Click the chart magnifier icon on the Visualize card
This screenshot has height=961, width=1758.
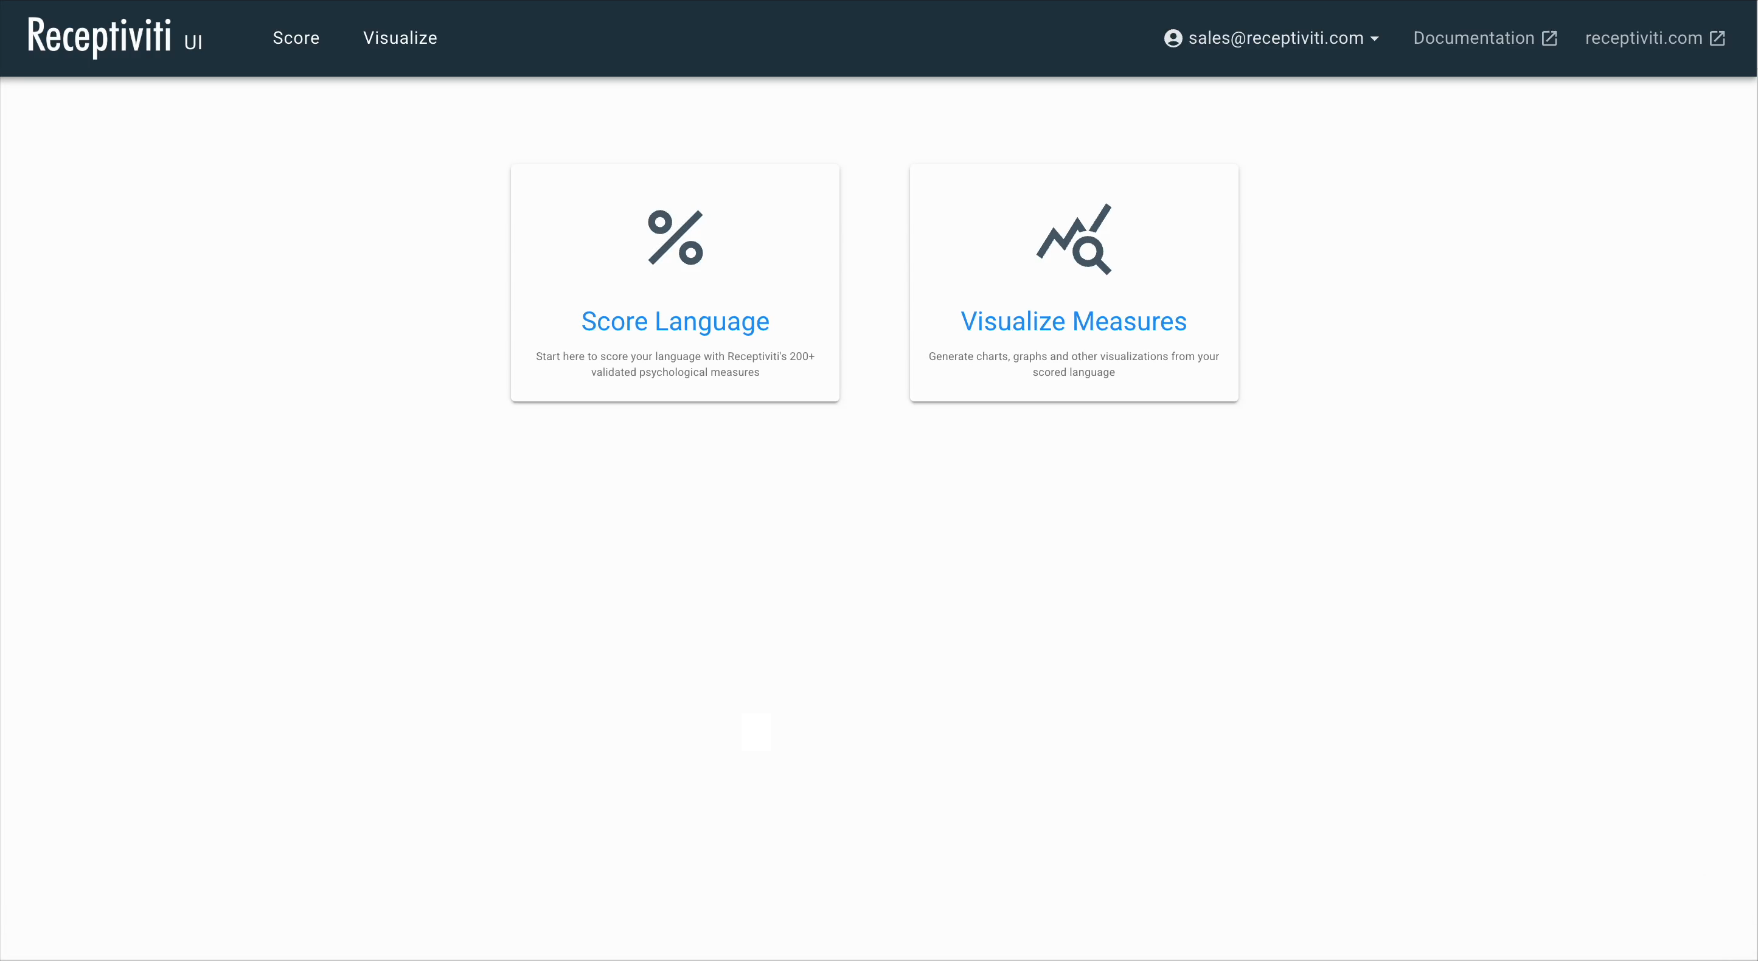pos(1074,239)
